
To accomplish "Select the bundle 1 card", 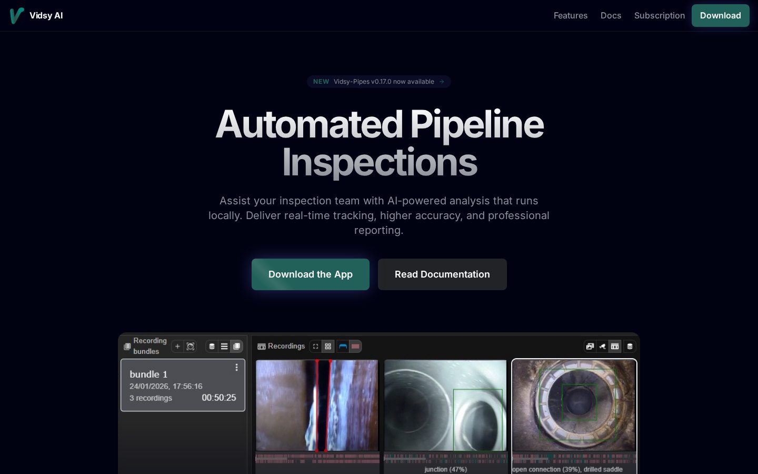I will click(x=183, y=385).
